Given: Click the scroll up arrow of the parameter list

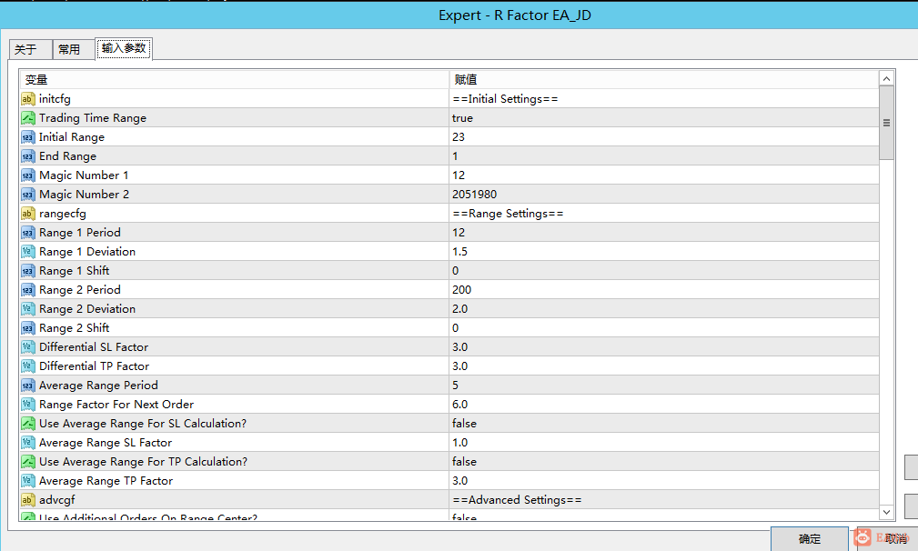Looking at the screenshot, I should click(x=886, y=78).
